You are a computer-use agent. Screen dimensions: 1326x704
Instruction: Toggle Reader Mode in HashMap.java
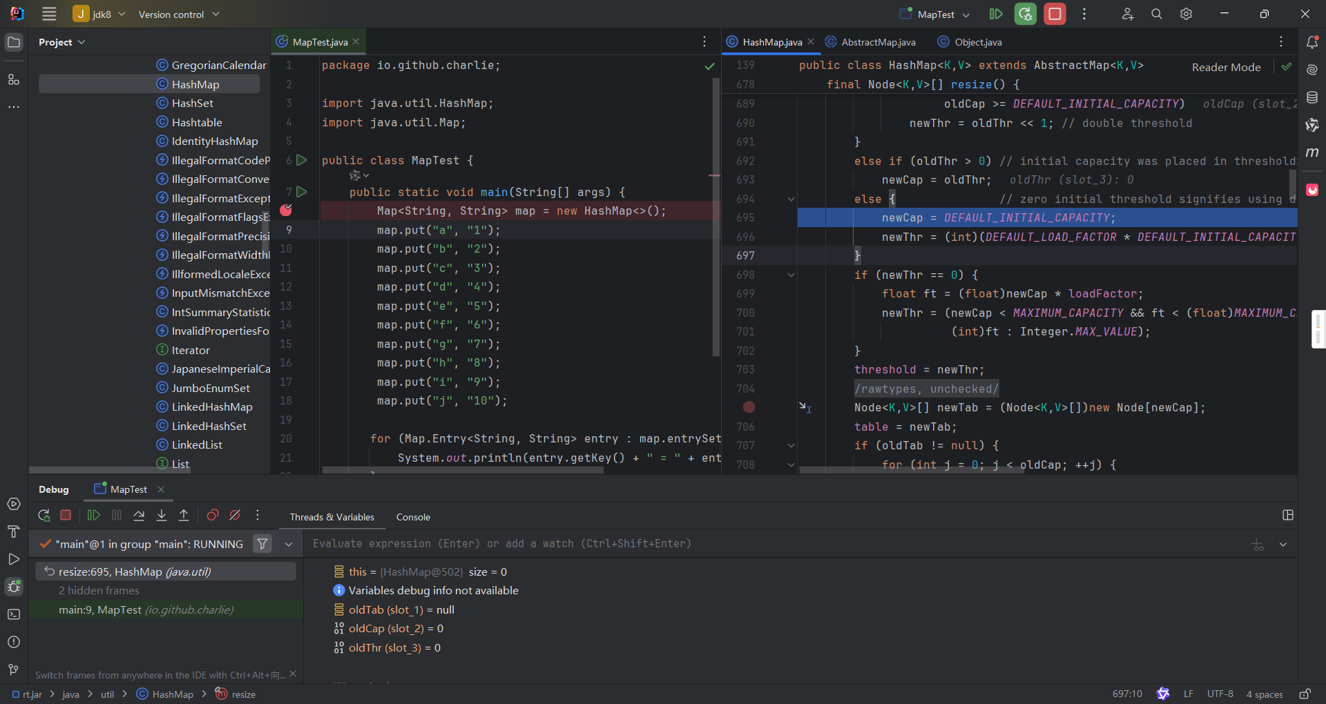point(1226,67)
